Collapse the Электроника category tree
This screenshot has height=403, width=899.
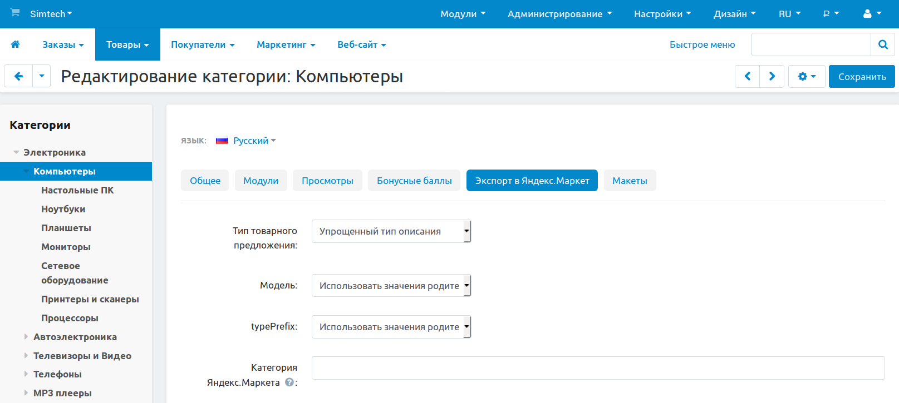pyautogui.click(x=16, y=152)
